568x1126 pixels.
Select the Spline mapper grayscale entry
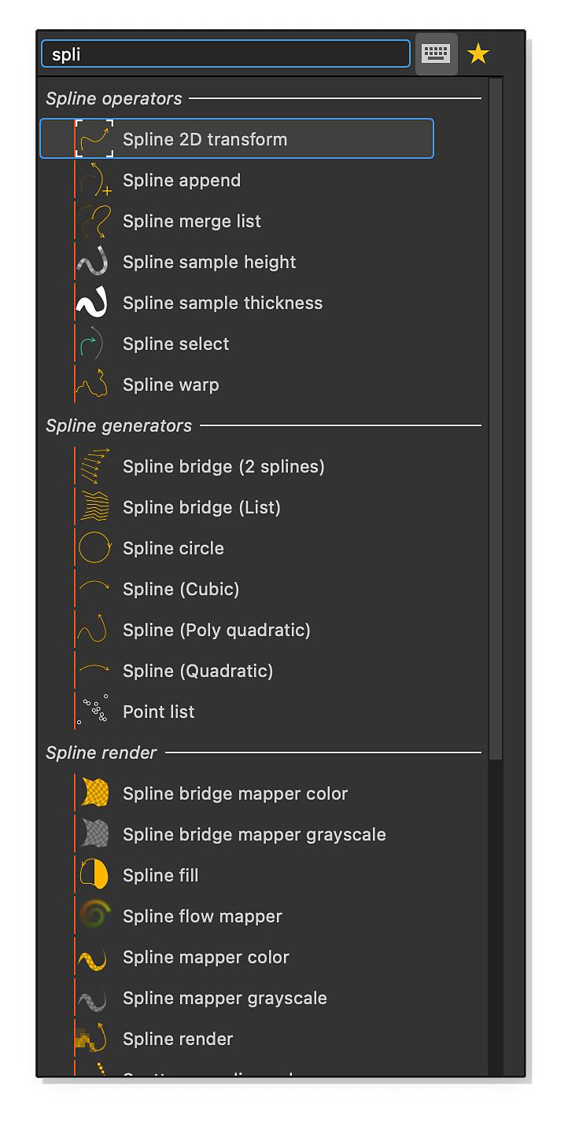tap(224, 997)
